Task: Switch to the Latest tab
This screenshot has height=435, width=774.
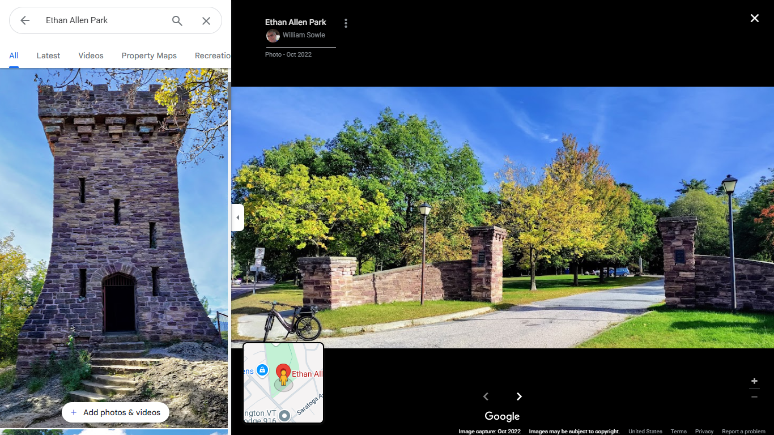Action: coord(48,56)
